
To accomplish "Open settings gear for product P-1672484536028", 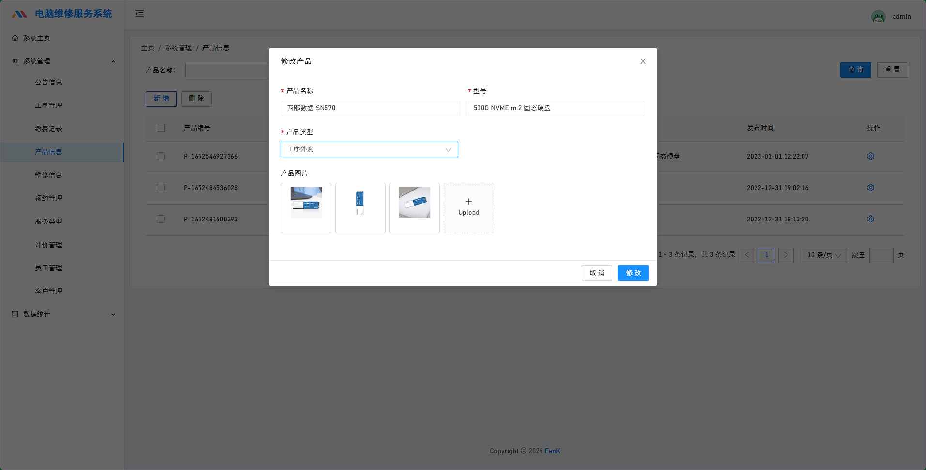I will point(870,188).
